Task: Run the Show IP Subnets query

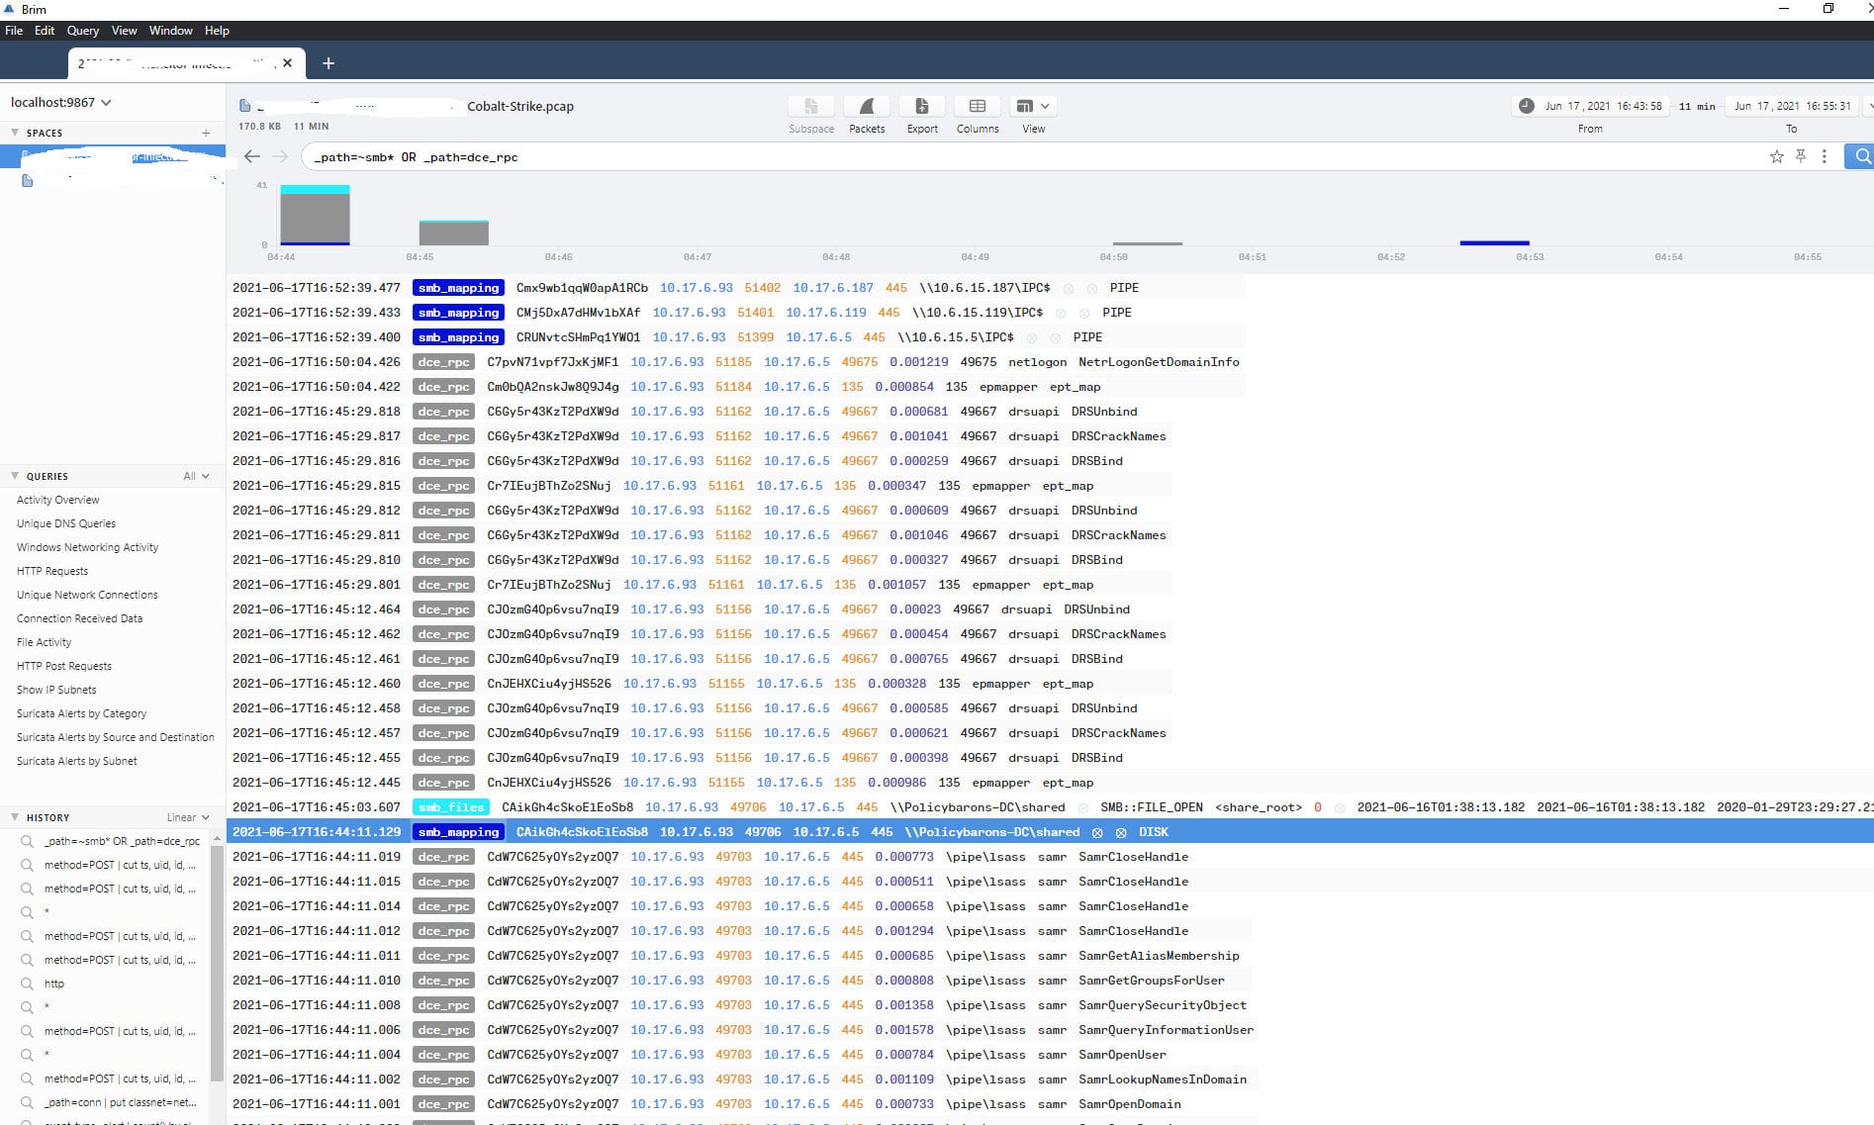Action: (x=56, y=690)
